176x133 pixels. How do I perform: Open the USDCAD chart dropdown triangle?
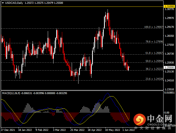[x=3, y=3]
